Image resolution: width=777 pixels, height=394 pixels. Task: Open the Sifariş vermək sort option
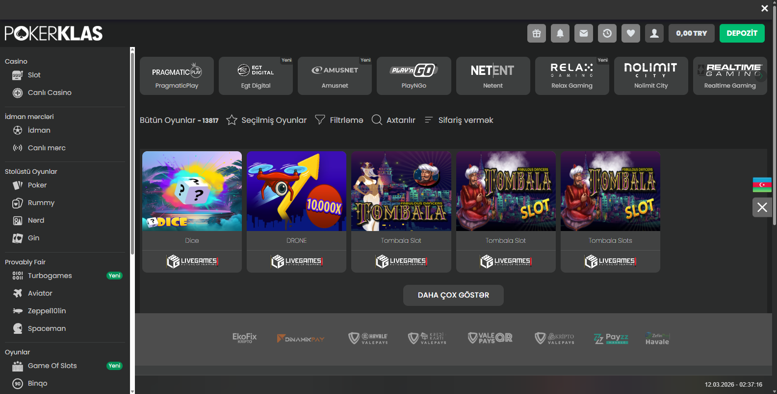tap(459, 120)
